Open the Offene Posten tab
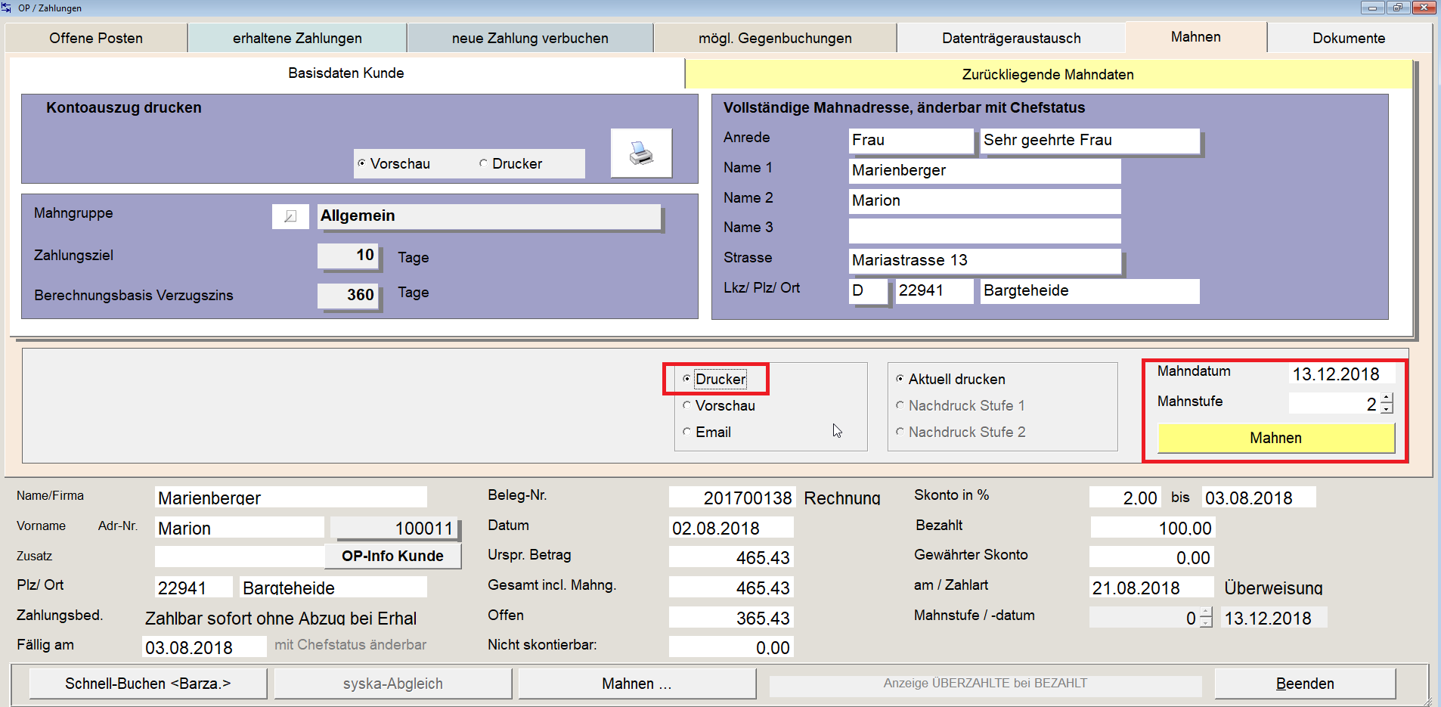Image resolution: width=1441 pixels, height=707 pixels. coord(96,38)
